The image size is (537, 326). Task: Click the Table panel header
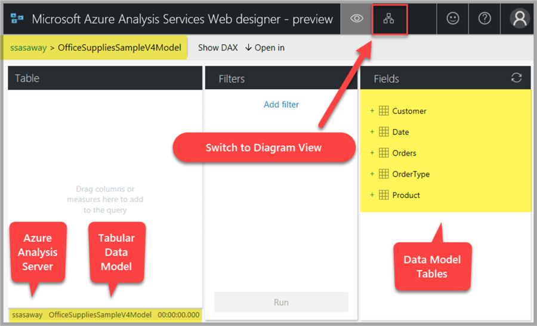(105, 78)
